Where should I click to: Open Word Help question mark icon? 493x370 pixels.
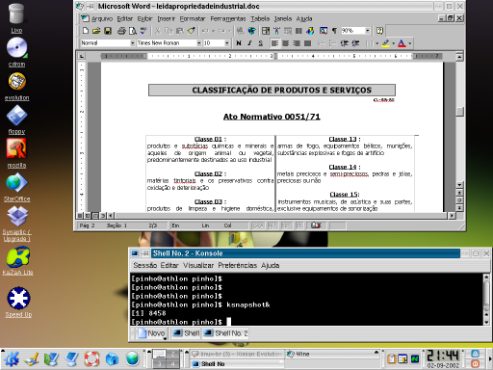379,31
